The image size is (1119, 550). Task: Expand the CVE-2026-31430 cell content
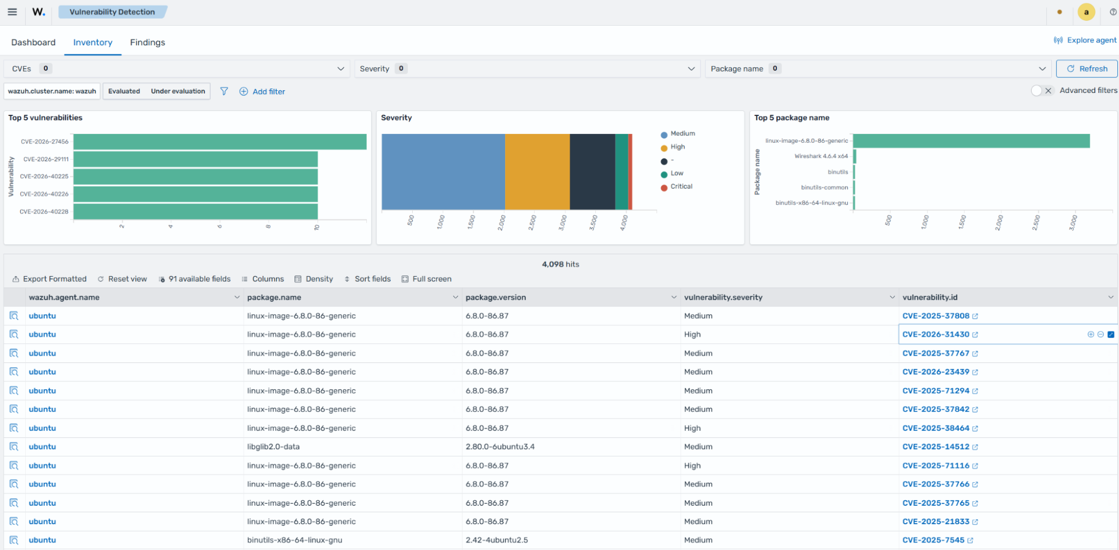tap(1111, 334)
